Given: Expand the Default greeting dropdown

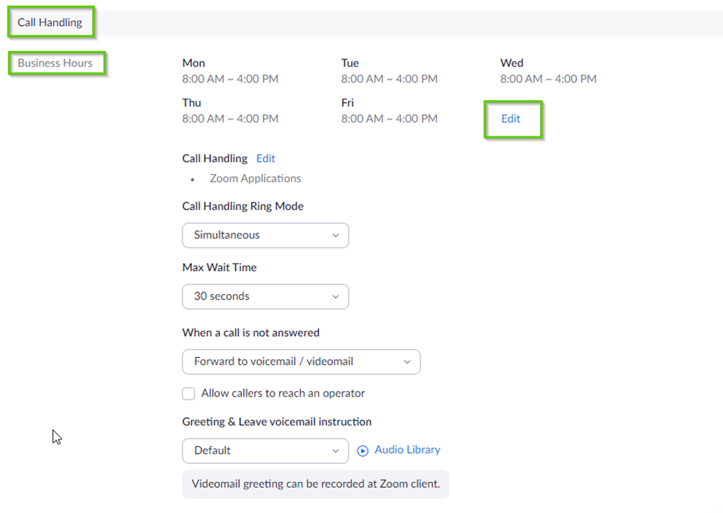Looking at the screenshot, I should pos(265,451).
